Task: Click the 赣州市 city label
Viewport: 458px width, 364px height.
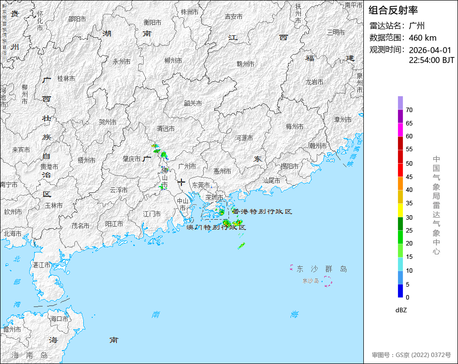Action: tap(245, 63)
